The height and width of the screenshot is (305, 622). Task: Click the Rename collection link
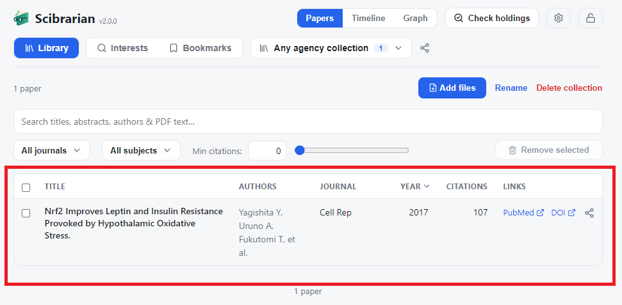[x=511, y=88]
